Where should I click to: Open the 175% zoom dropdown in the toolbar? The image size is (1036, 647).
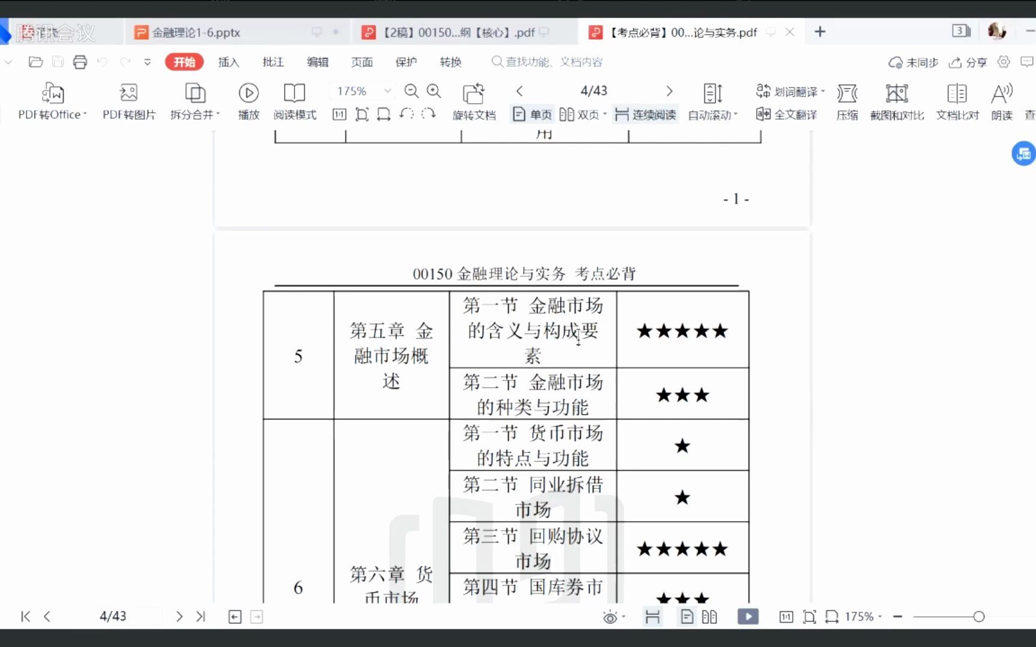coord(388,91)
